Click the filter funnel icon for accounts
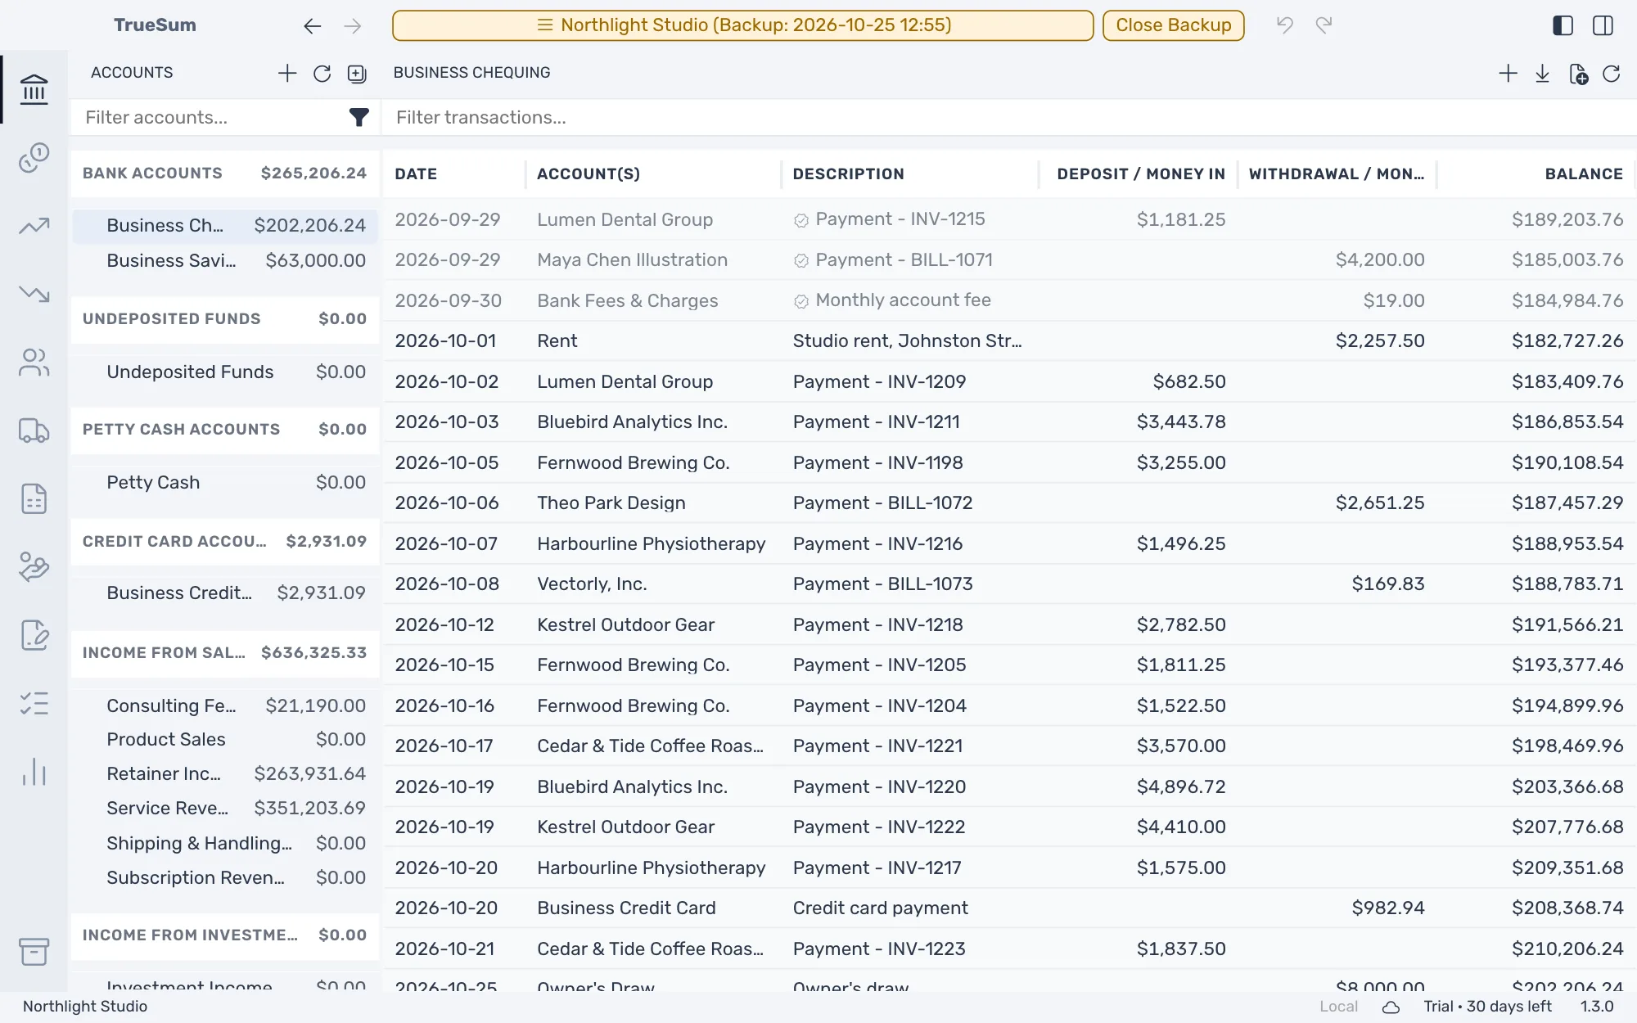 359,117
